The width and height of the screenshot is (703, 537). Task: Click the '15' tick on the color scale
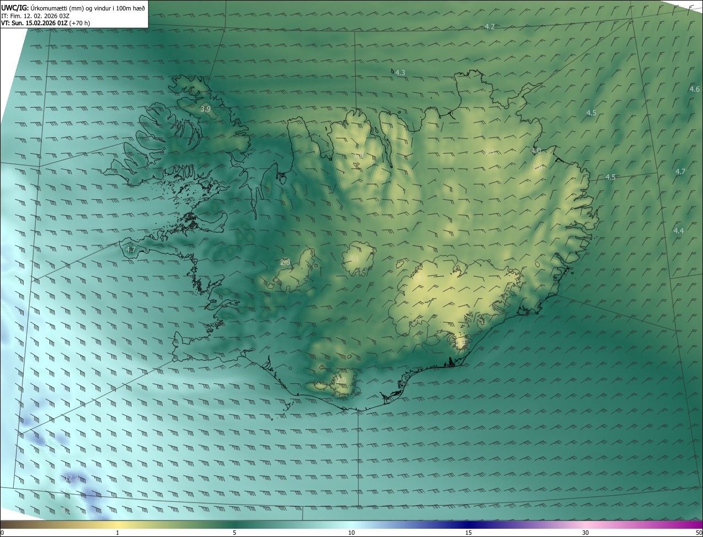coord(468,533)
